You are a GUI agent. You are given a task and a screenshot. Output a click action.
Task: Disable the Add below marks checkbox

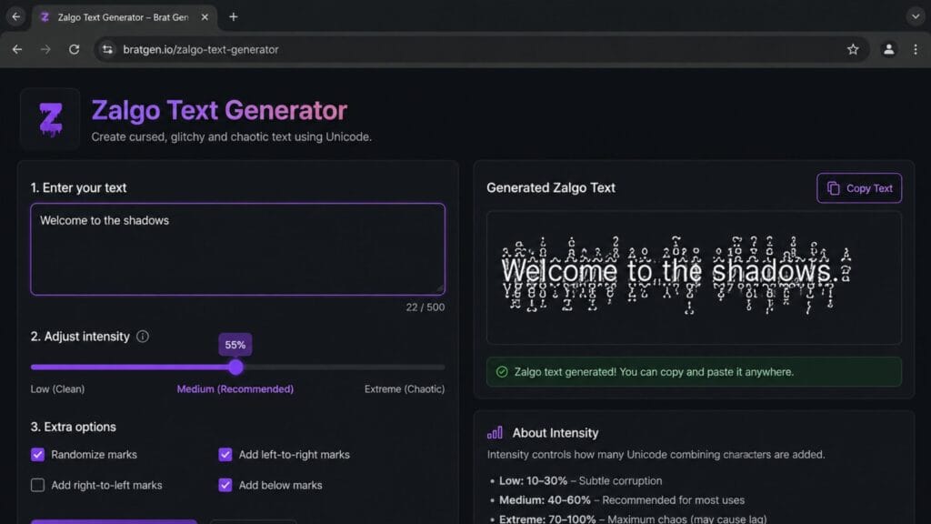[x=225, y=485]
